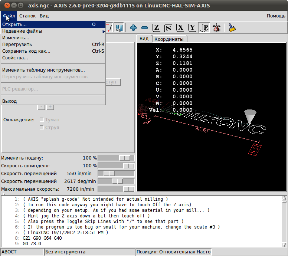Click the zoom out minus icon
Viewport: 288px width, 256px height.
click(144, 28)
